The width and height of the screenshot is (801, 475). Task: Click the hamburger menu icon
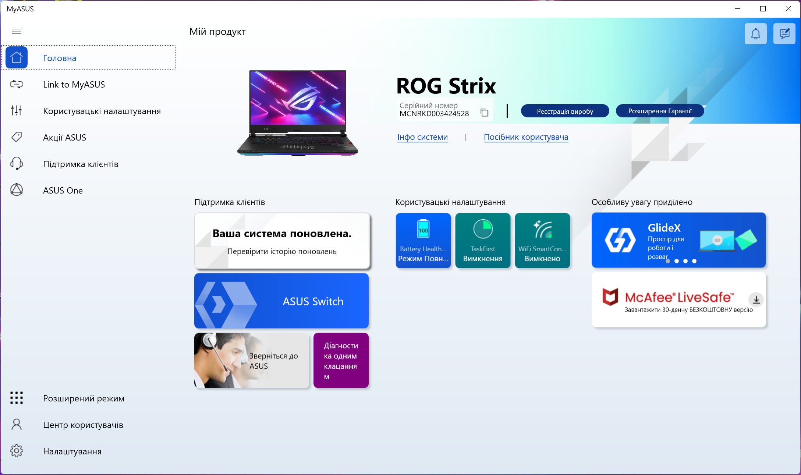(x=17, y=31)
